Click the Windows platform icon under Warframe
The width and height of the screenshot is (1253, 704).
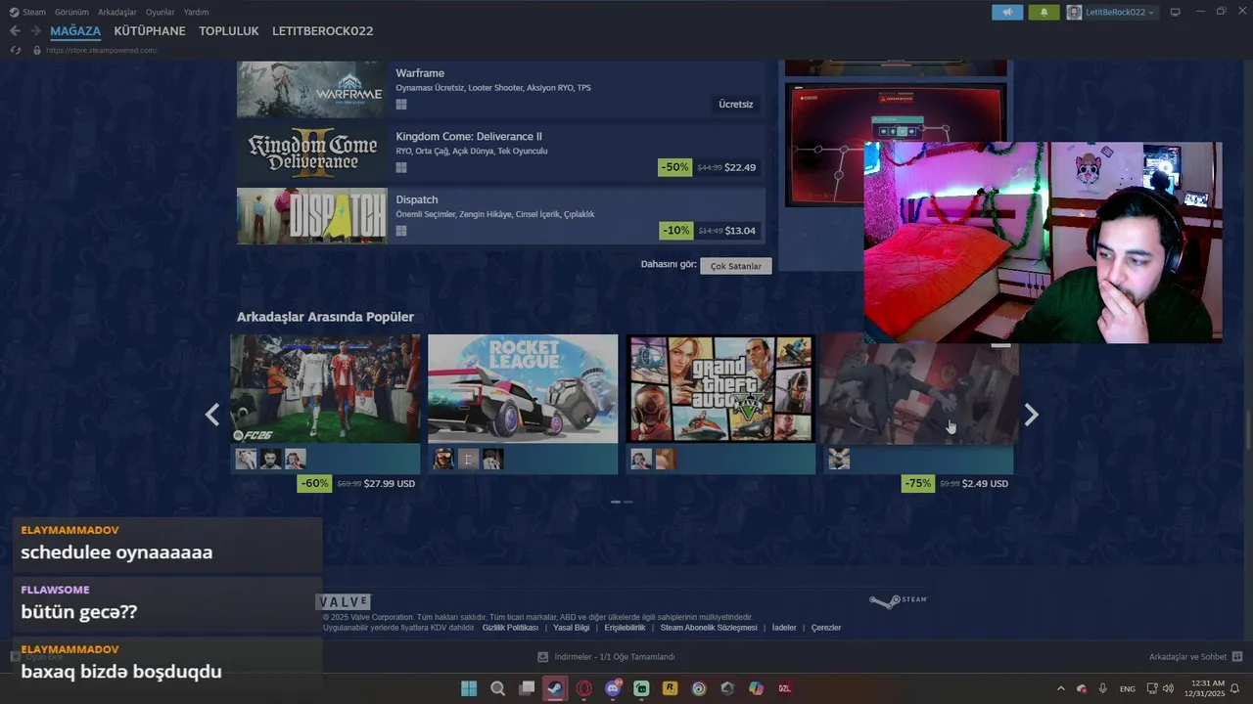(401, 105)
